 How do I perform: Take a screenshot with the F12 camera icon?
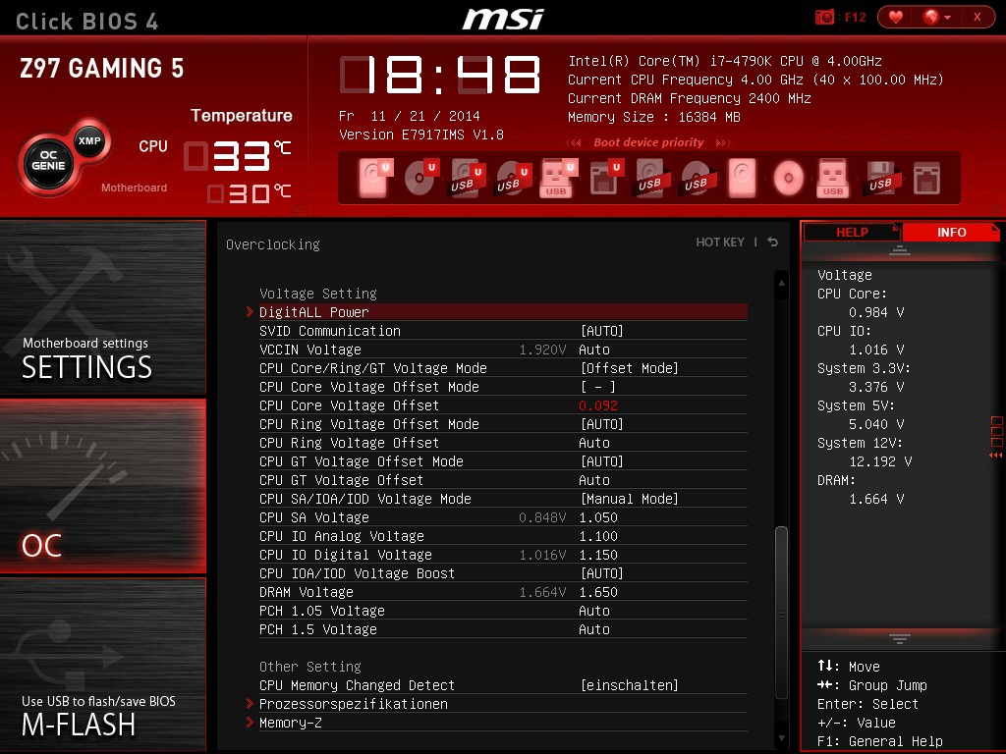pyautogui.click(x=824, y=18)
